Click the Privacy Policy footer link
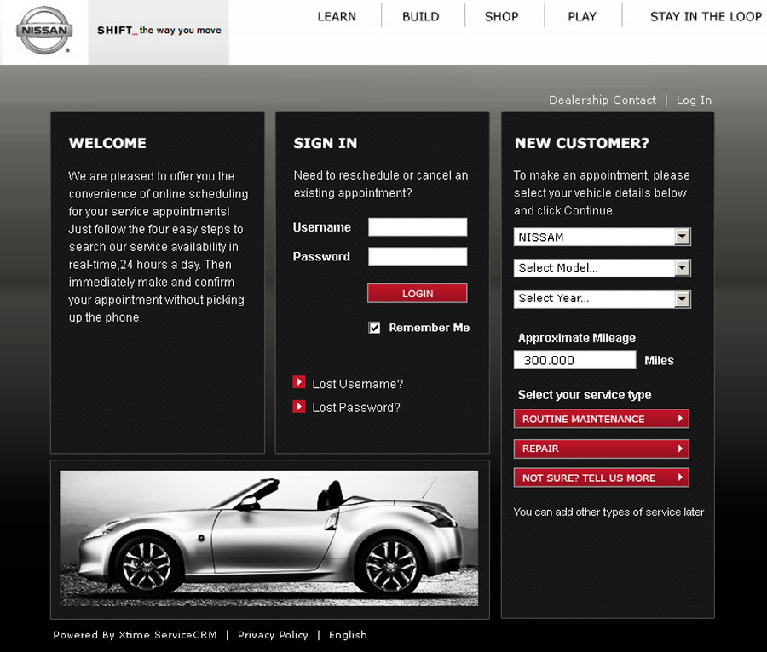Image resolution: width=767 pixels, height=652 pixels. coord(273,635)
